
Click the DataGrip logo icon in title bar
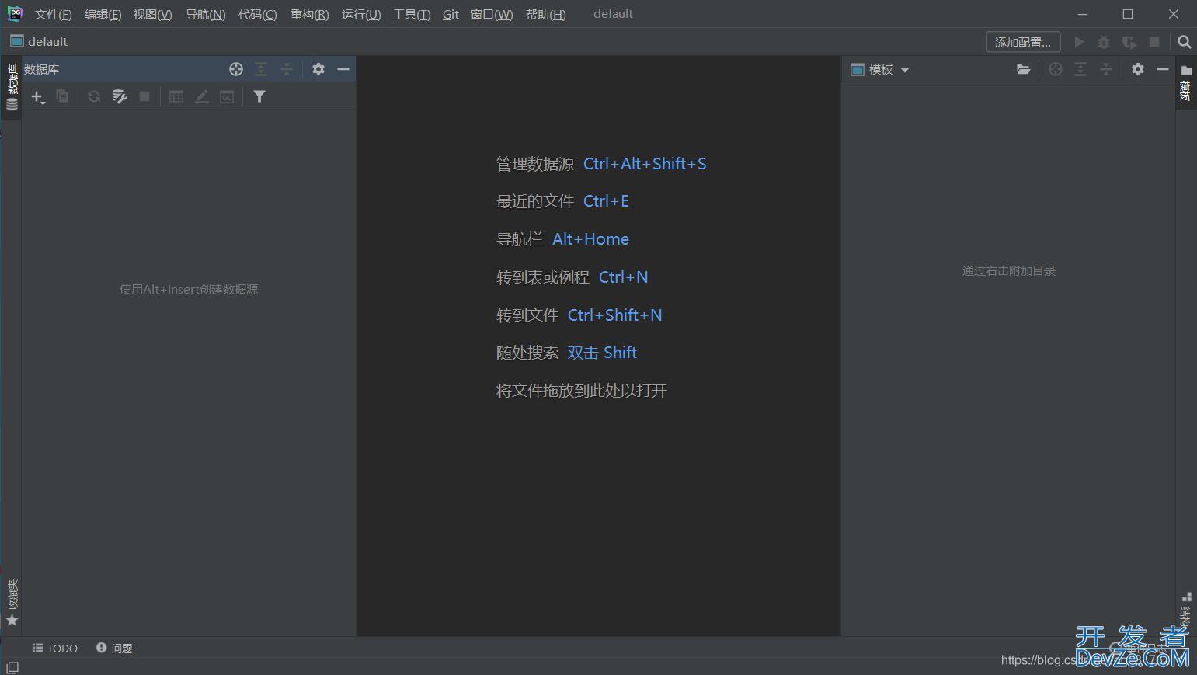point(16,14)
